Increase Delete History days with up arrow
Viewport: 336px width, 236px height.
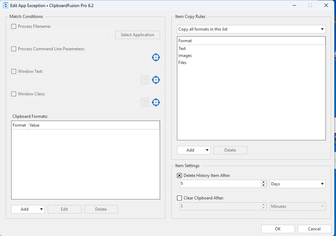[x=264, y=182]
